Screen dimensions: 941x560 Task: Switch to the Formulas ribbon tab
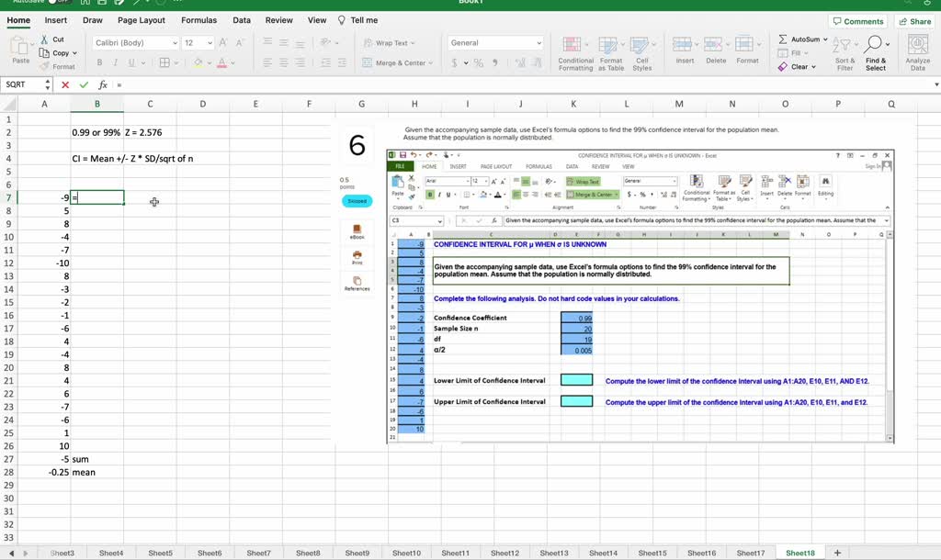pyautogui.click(x=198, y=19)
